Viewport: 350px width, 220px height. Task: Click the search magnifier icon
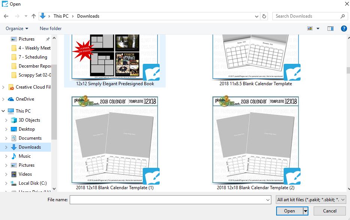point(343,16)
